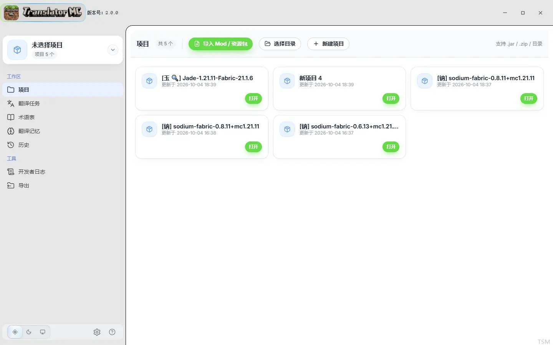
Task: Click the 更新于 2026-10-04 16:37 timestamp
Action: coord(326,133)
